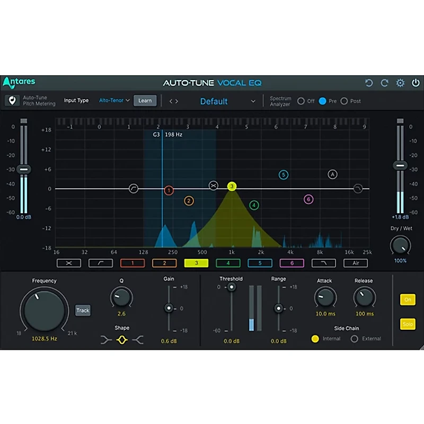Image resolution: width=424 pixels, height=424 pixels.
Task: Click the power bypass icon
Action: pyautogui.click(x=416, y=82)
